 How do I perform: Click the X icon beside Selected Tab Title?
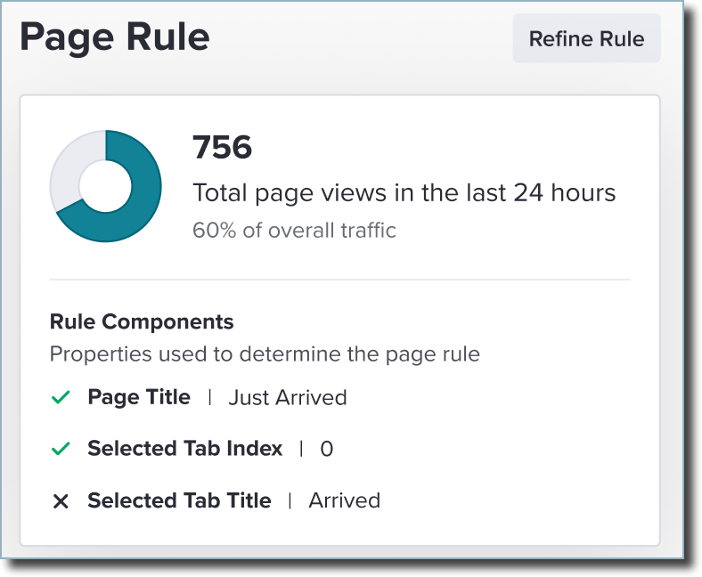[x=61, y=501]
